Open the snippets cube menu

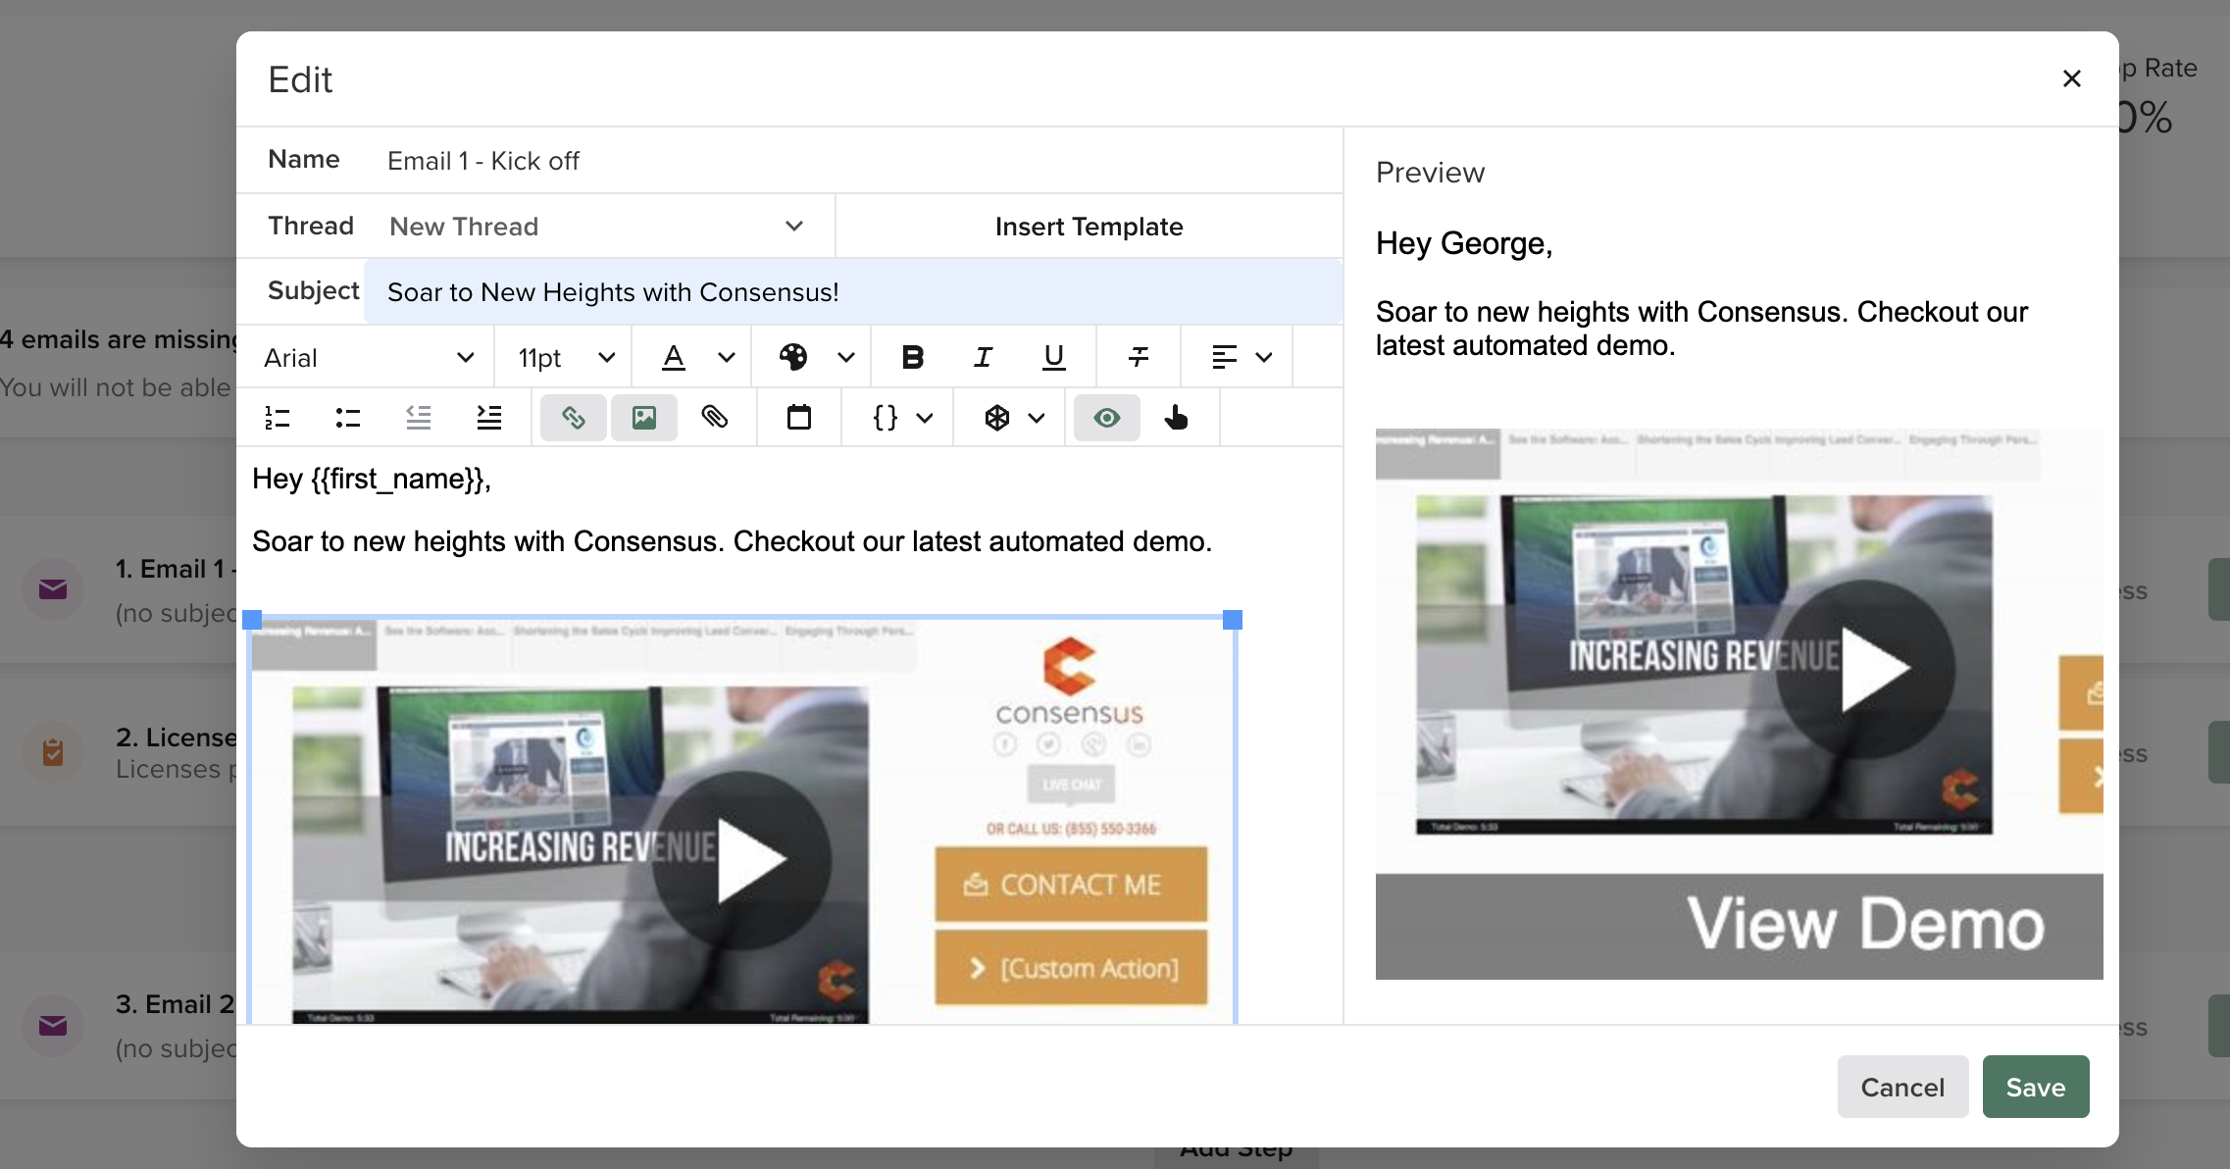[x=1013, y=419]
